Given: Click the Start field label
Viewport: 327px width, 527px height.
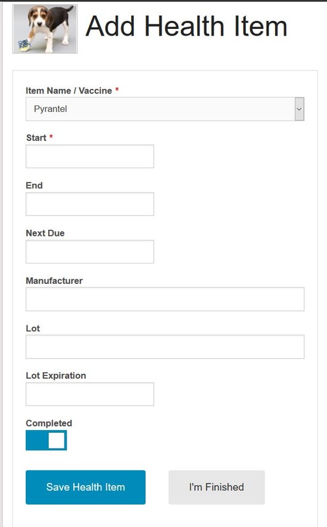Looking at the screenshot, I should pos(36,138).
